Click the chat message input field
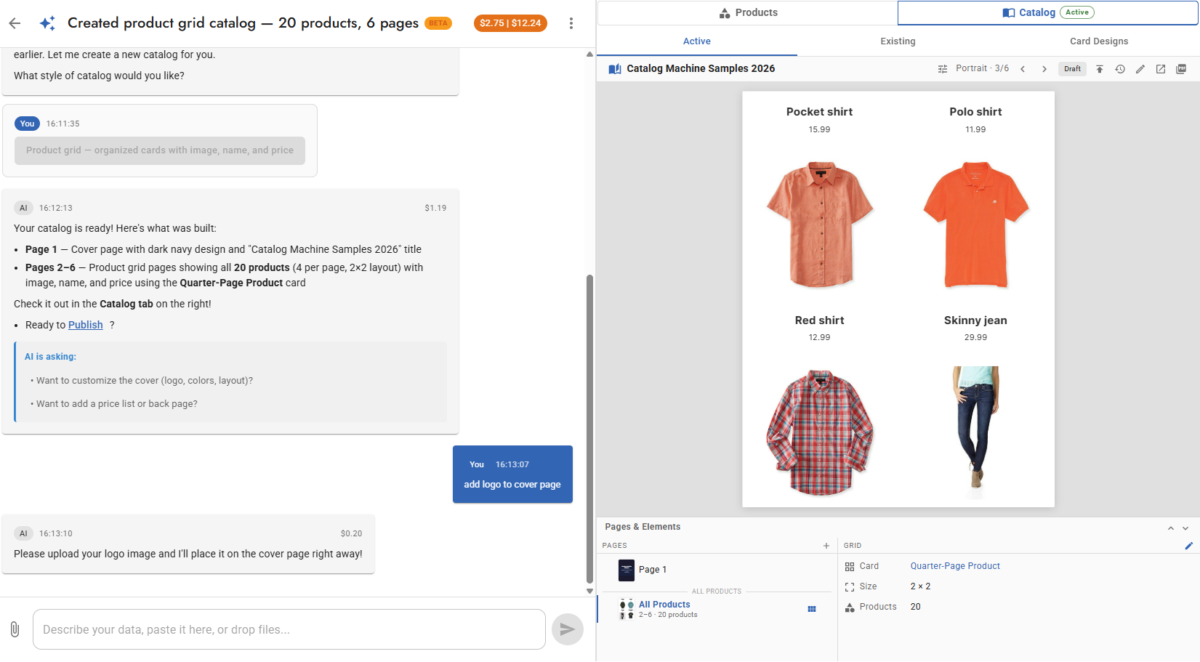This screenshot has height=662, width=1200. pos(289,629)
